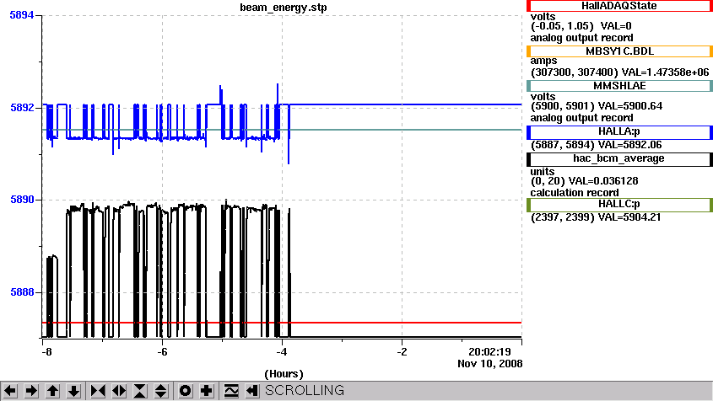713x401 pixels.
Task: Click the (Hours) axis title
Action: tap(284, 374)
